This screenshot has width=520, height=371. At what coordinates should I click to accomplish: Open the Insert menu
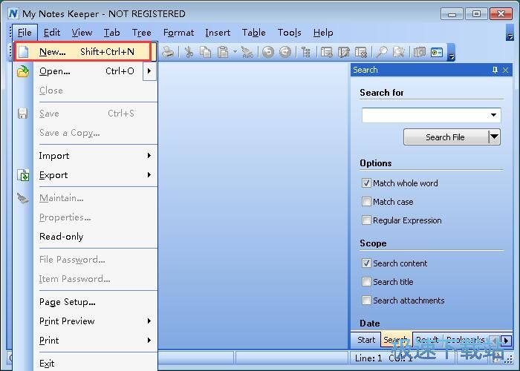(218, 33)
